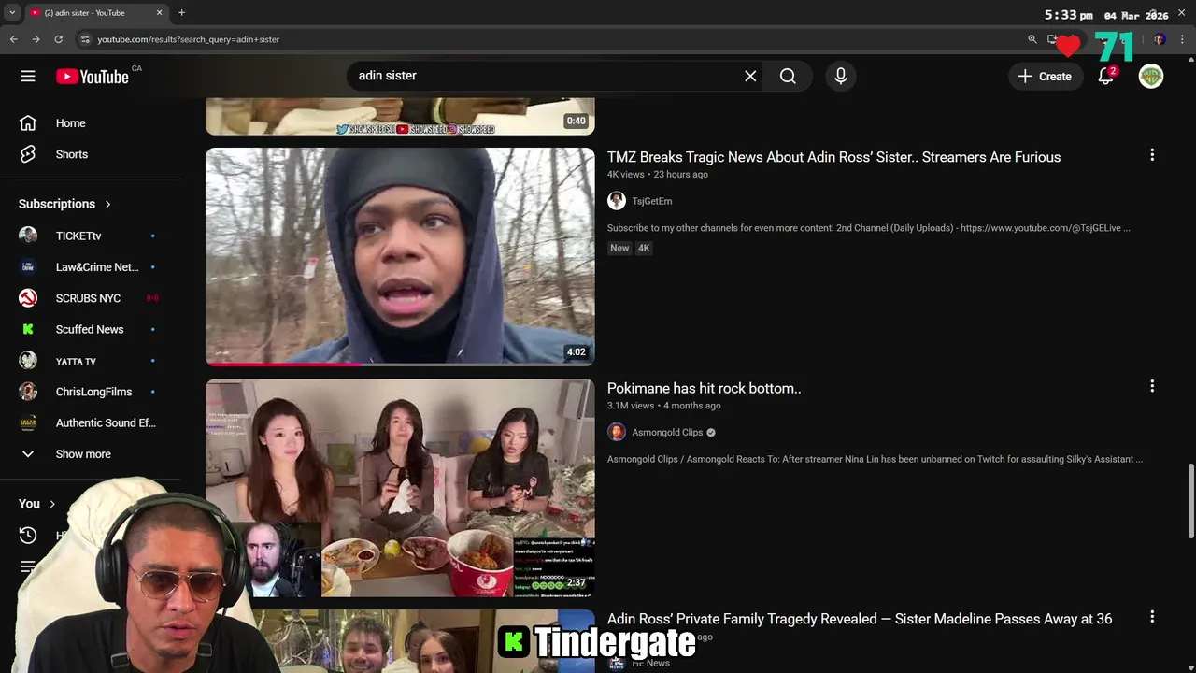Open the TMZ Breaks Tragic News title
1196x673 pixels.
833,157
